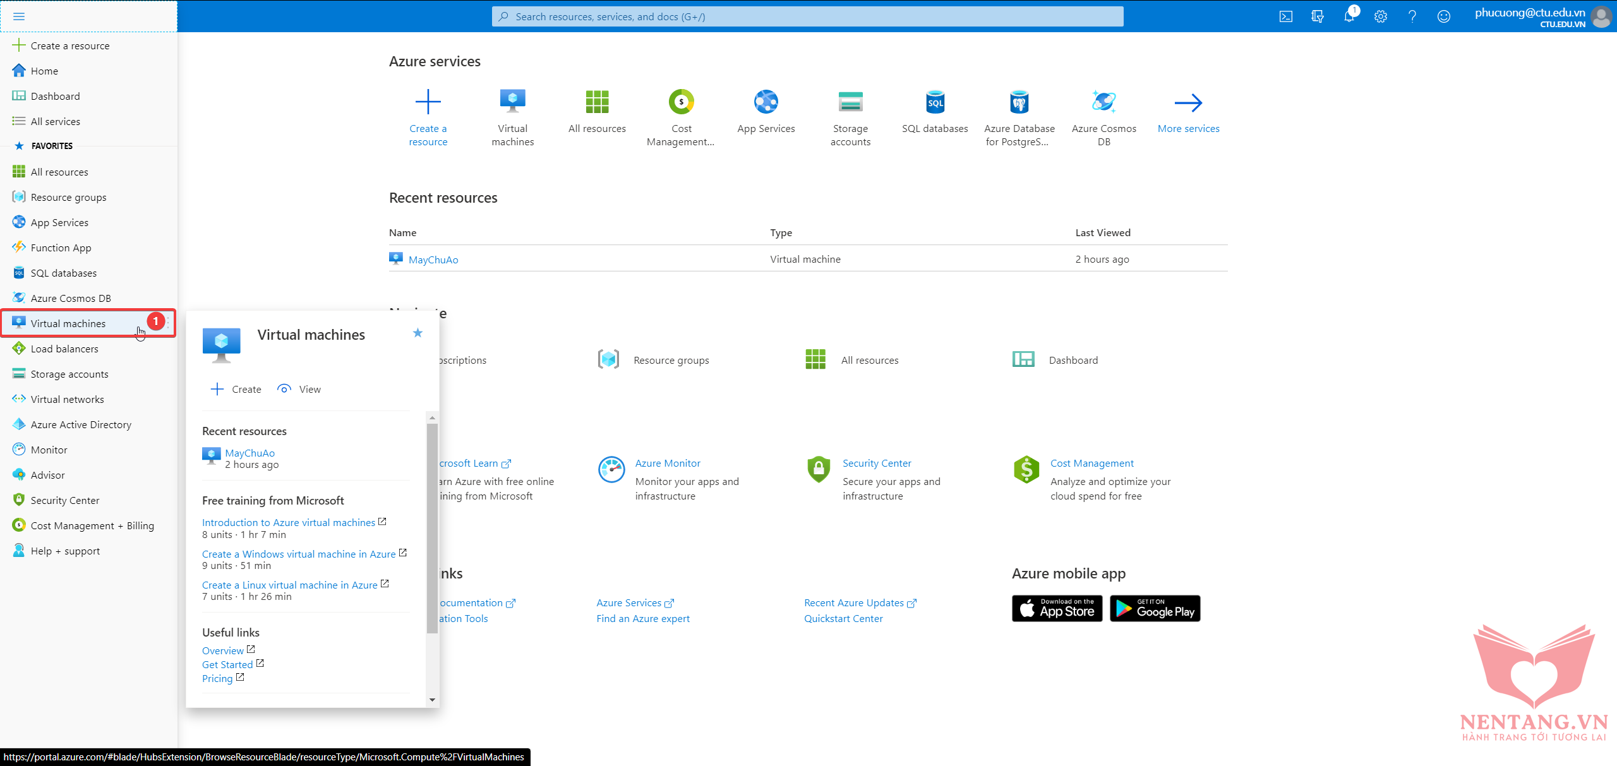Image resolution: width=1617 pixels, height=766 pixels.
Task: Click the search resources input field
Action: coord(807,16)
